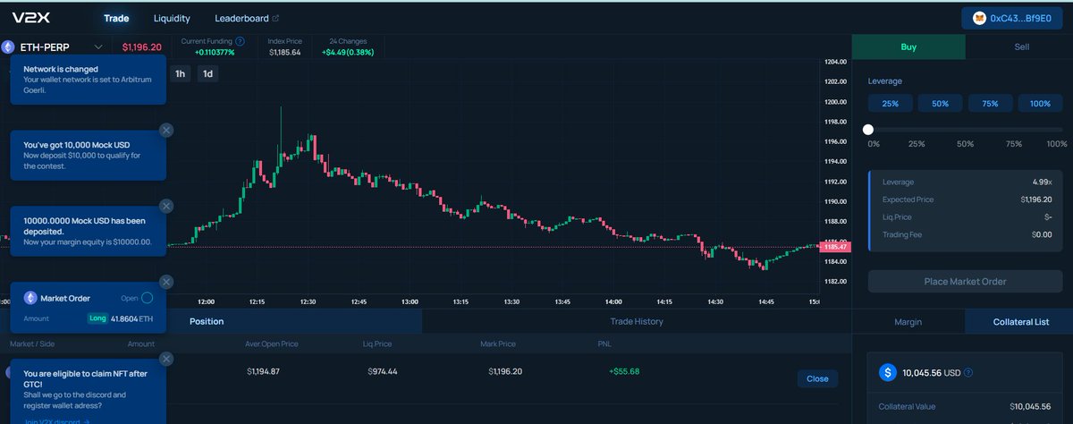The width and height of the screenshot is (1073, 424).
Task: Click the leverage slider track at the 50% mark
Action: [966, 130]
